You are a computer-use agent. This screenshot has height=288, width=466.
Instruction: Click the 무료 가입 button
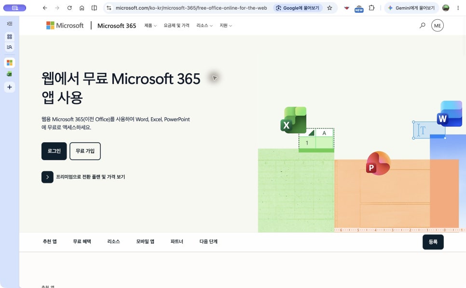tap(85, 151)
